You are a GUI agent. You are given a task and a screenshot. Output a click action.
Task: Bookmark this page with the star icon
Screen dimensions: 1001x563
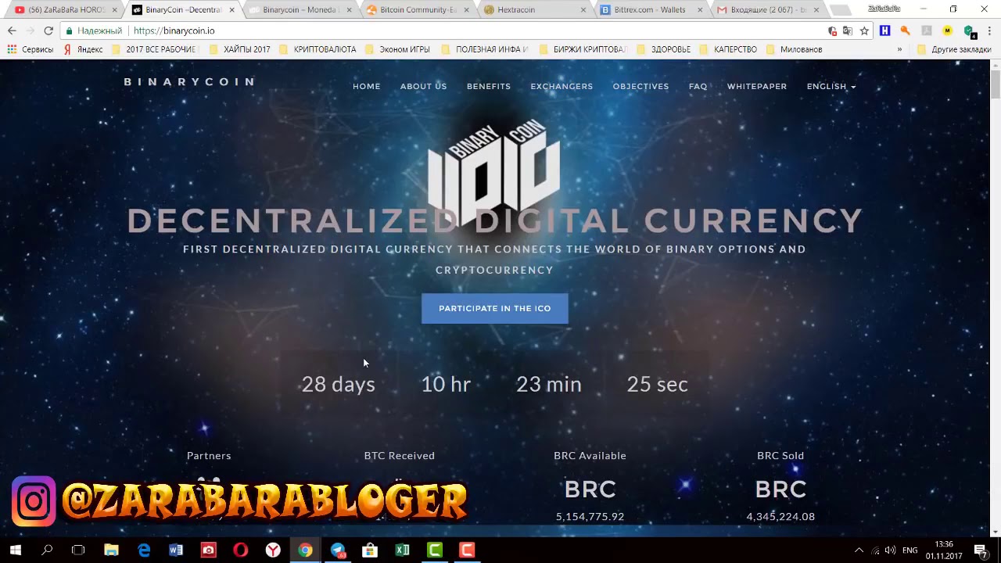(x=864, y=30)
